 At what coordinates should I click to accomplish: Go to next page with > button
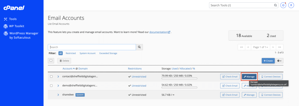tap(273, 47)
